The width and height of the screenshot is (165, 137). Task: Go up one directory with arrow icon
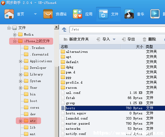pos(64,30)
